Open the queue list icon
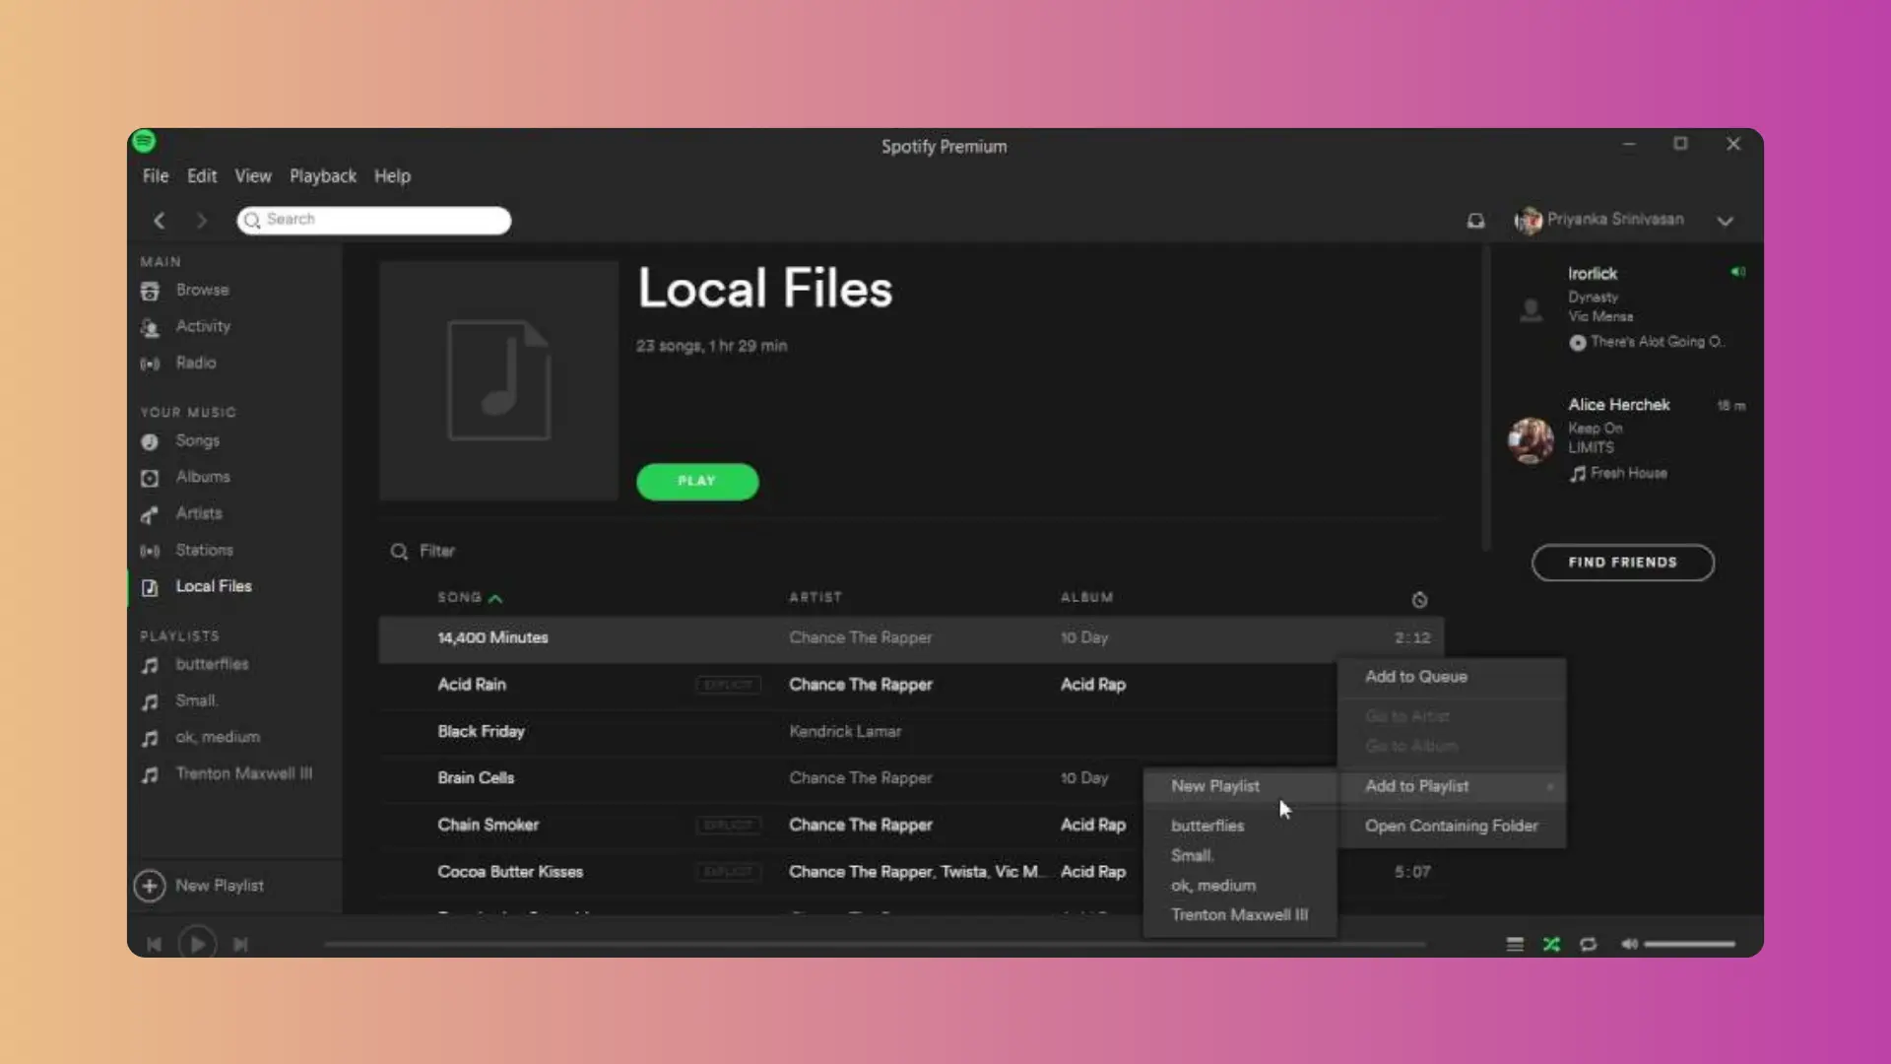1891x1064 pixels. [1515, 944]
